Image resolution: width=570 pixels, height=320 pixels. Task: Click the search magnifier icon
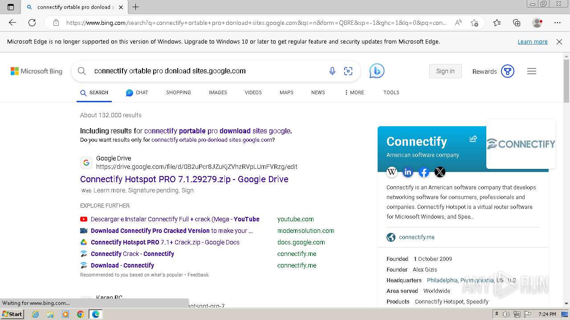[82, 71]
